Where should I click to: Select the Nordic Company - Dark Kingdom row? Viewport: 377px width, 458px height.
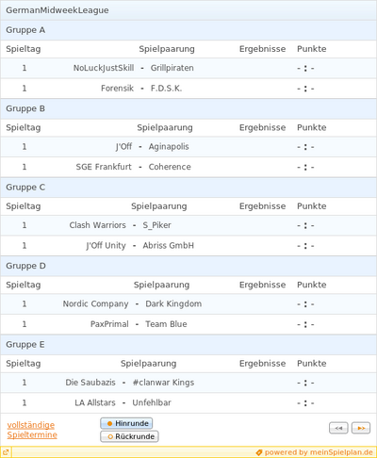(188, 303)
